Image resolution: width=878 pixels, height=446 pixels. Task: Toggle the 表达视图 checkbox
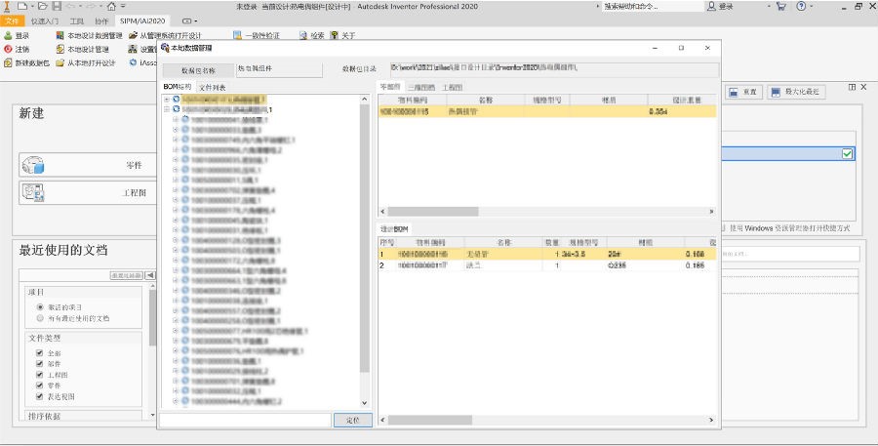[40, 396]
